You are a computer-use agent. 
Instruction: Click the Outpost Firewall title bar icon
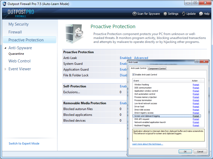point(4,4)
